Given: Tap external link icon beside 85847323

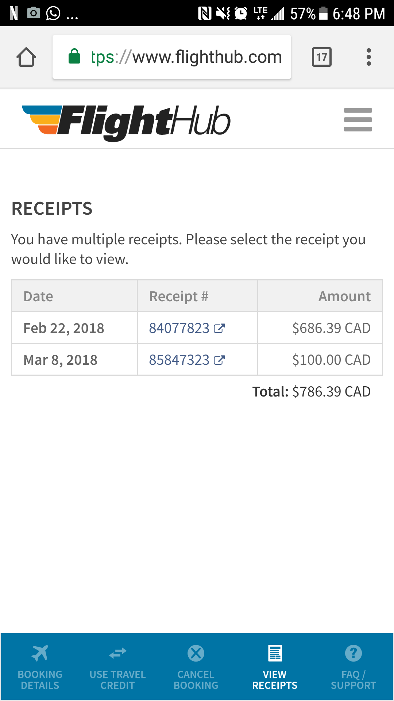Looking at the screenshot, I should [219, 360].
